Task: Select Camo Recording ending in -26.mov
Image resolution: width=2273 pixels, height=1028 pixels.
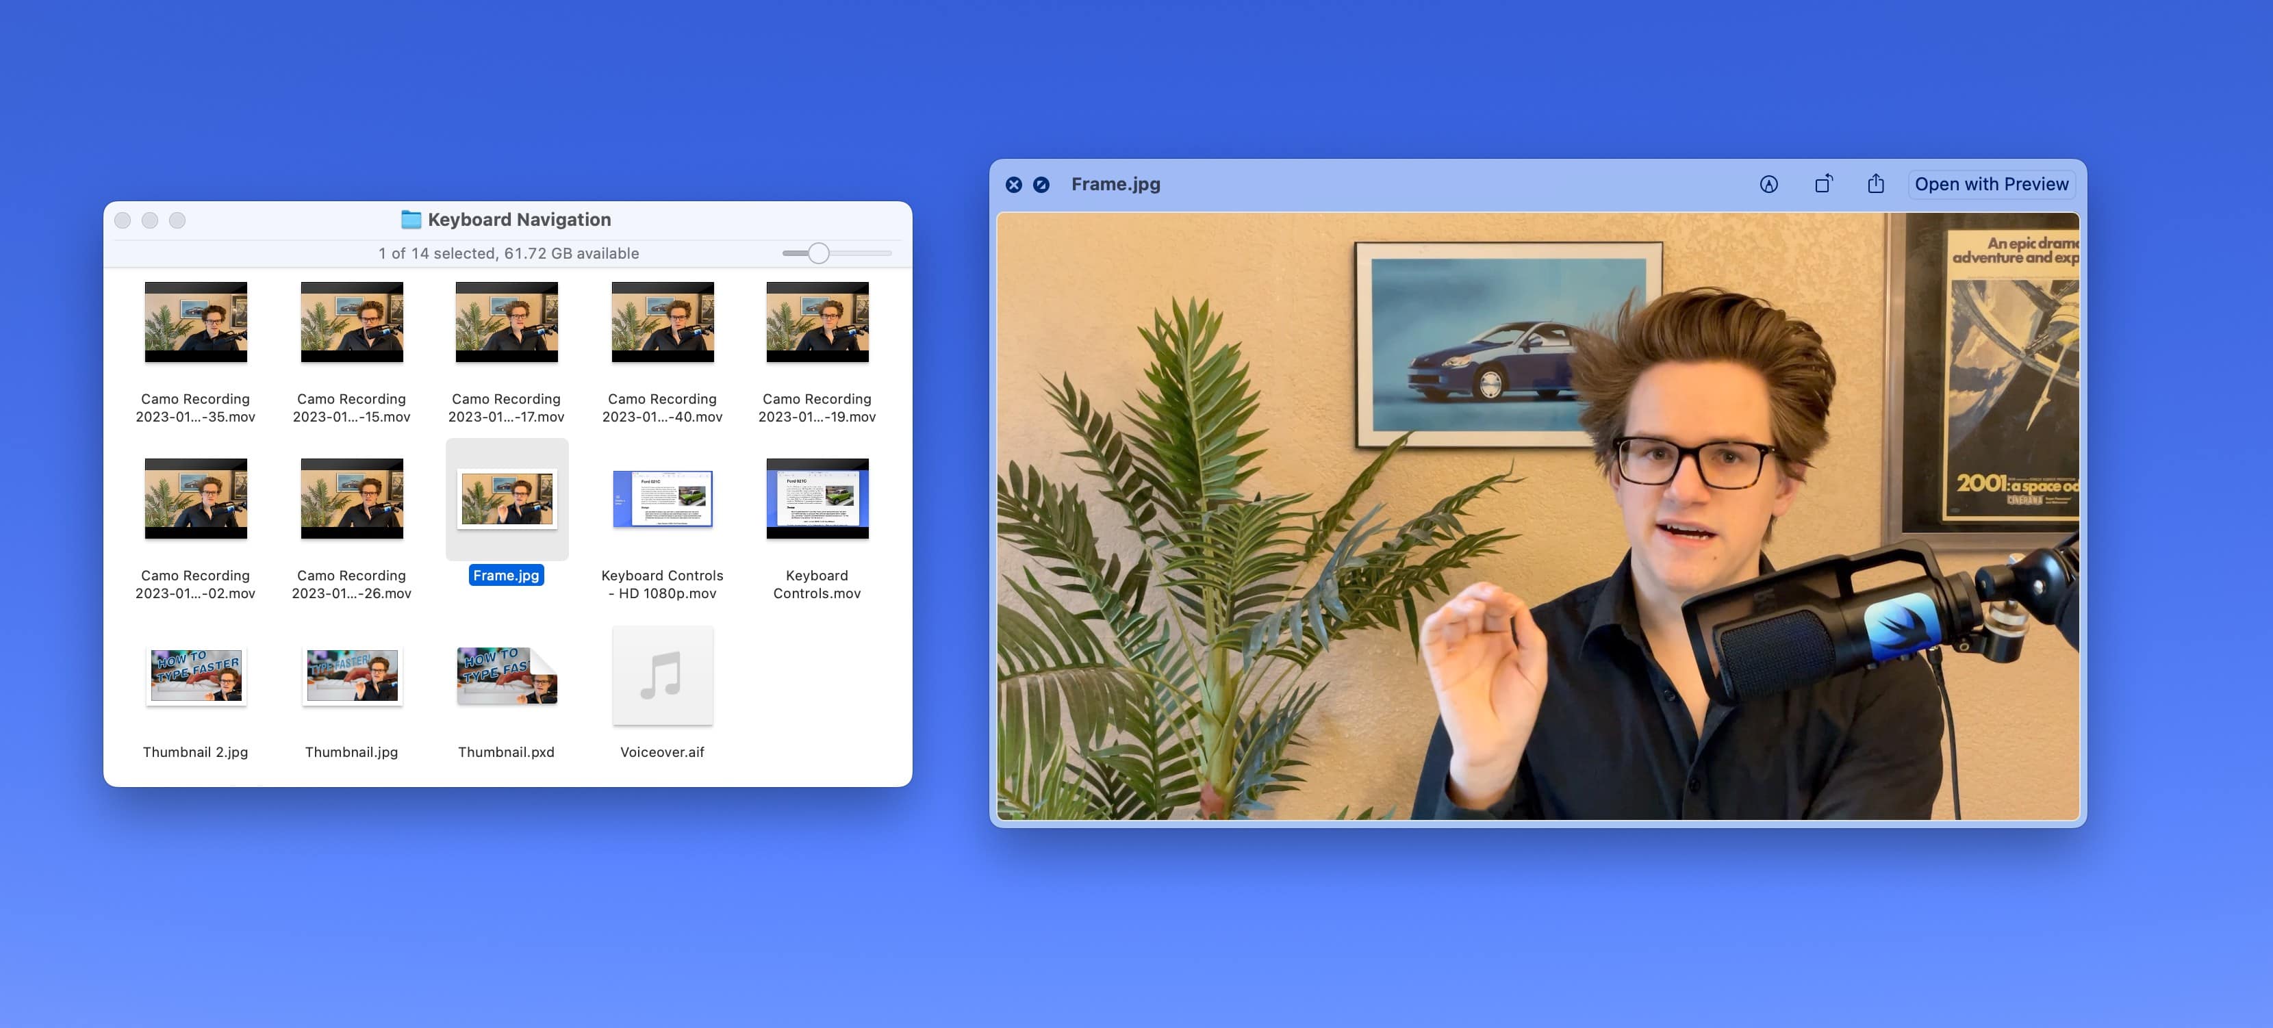Action: click(x=351, y=498)
